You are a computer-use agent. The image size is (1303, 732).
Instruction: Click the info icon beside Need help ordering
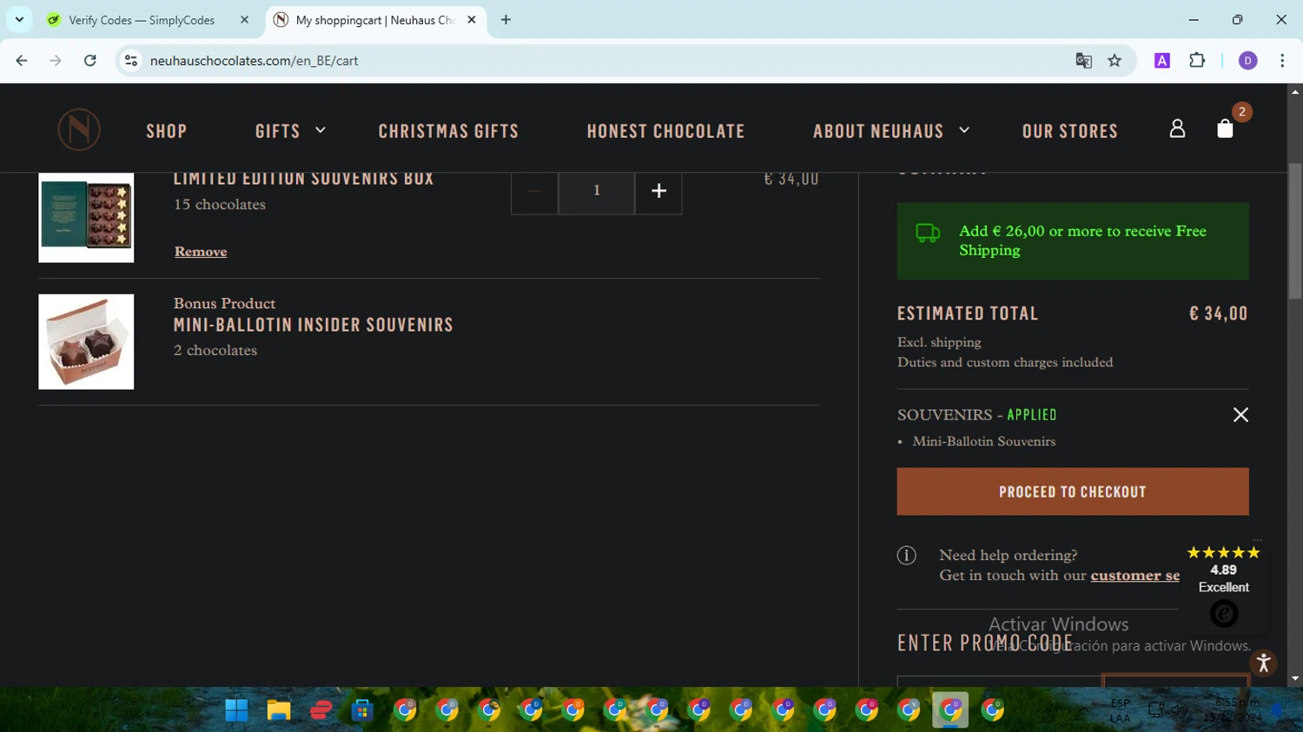907,556
